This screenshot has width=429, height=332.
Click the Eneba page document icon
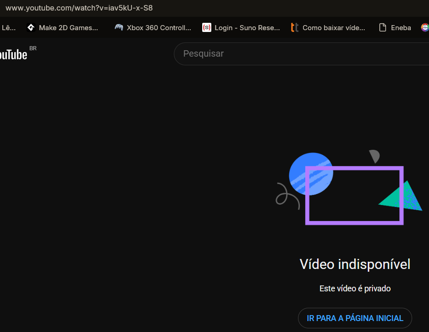click(383, 28)
